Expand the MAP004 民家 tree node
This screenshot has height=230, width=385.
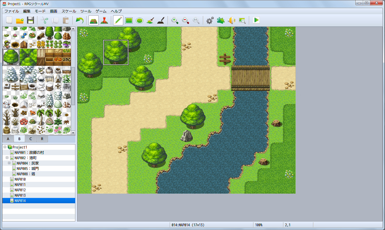(9, 163)
